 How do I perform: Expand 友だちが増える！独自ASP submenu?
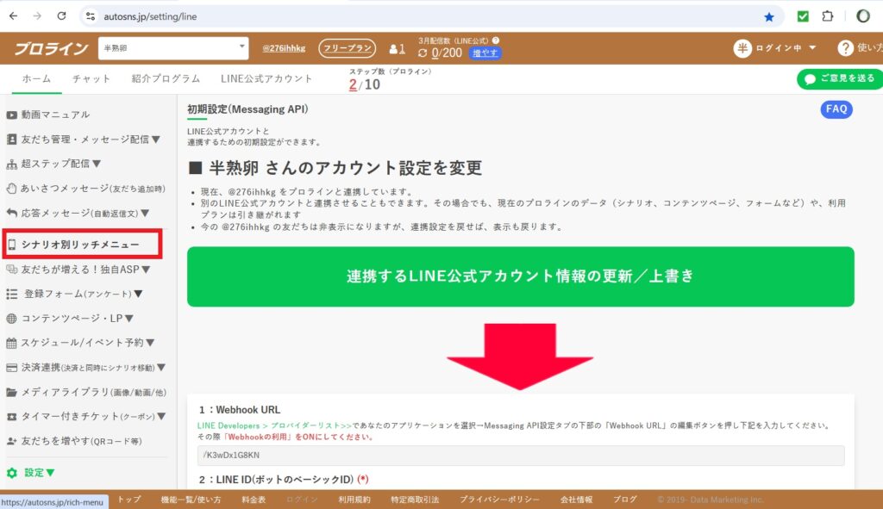pos(146,270)
